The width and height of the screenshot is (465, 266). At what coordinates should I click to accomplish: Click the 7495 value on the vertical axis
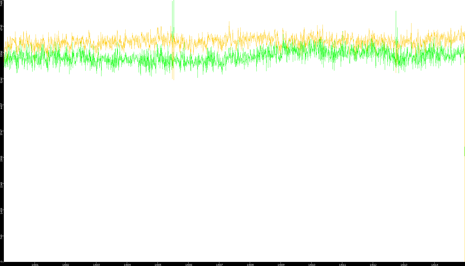click(2, 3)
